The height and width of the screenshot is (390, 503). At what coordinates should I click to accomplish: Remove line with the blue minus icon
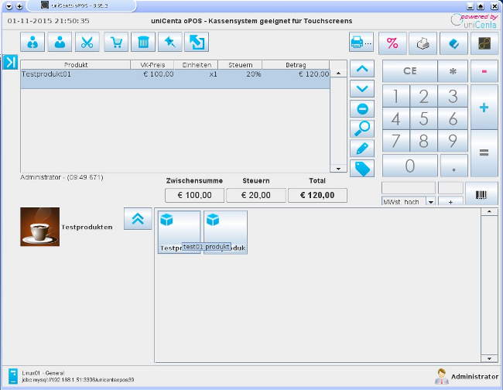coord(362,108)
